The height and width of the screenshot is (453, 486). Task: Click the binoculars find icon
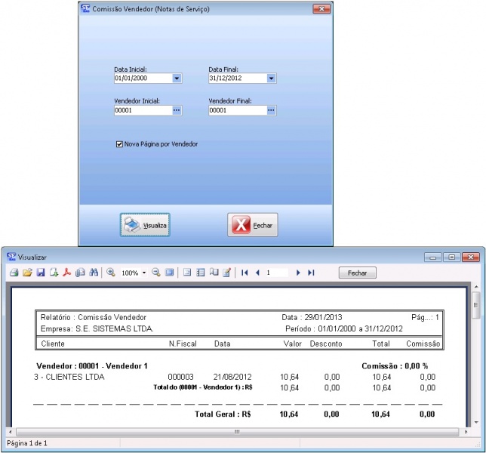point(93,273)
